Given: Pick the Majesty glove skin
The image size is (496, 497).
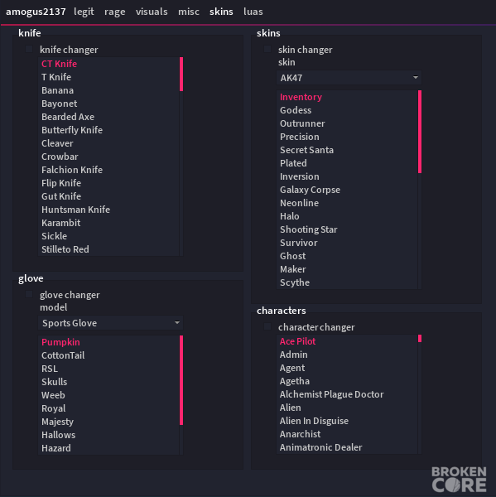Looking at the screenshot, I should point(108,422).
